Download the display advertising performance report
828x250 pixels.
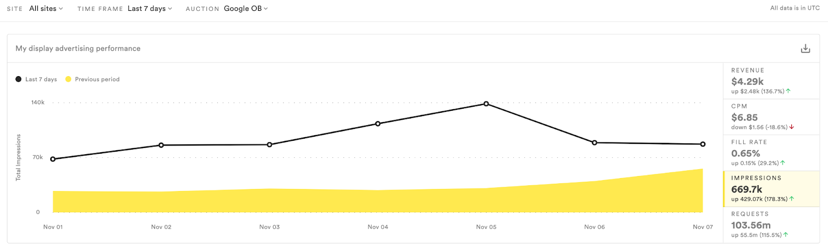click(805, 49)
